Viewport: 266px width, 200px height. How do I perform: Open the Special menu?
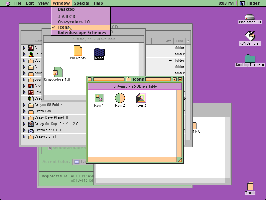82,3
